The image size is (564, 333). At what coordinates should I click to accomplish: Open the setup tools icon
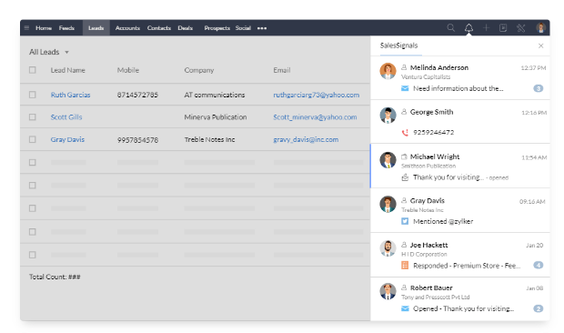tap(521, 27)
